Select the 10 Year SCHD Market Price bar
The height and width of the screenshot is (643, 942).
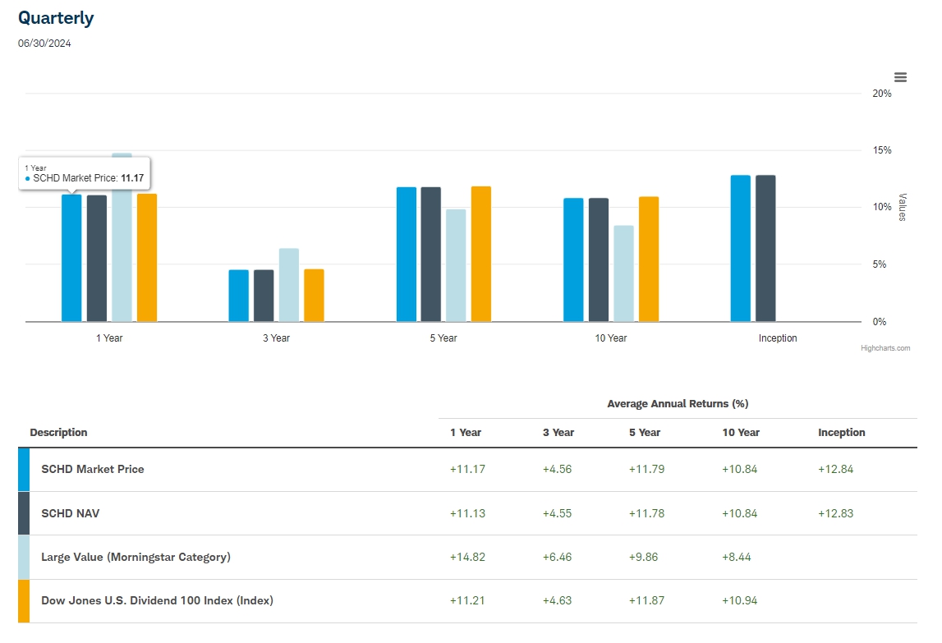(x=573, y=259)
